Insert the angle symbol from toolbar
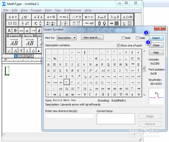The image size is (169, 142). click(x=9, y=50)
